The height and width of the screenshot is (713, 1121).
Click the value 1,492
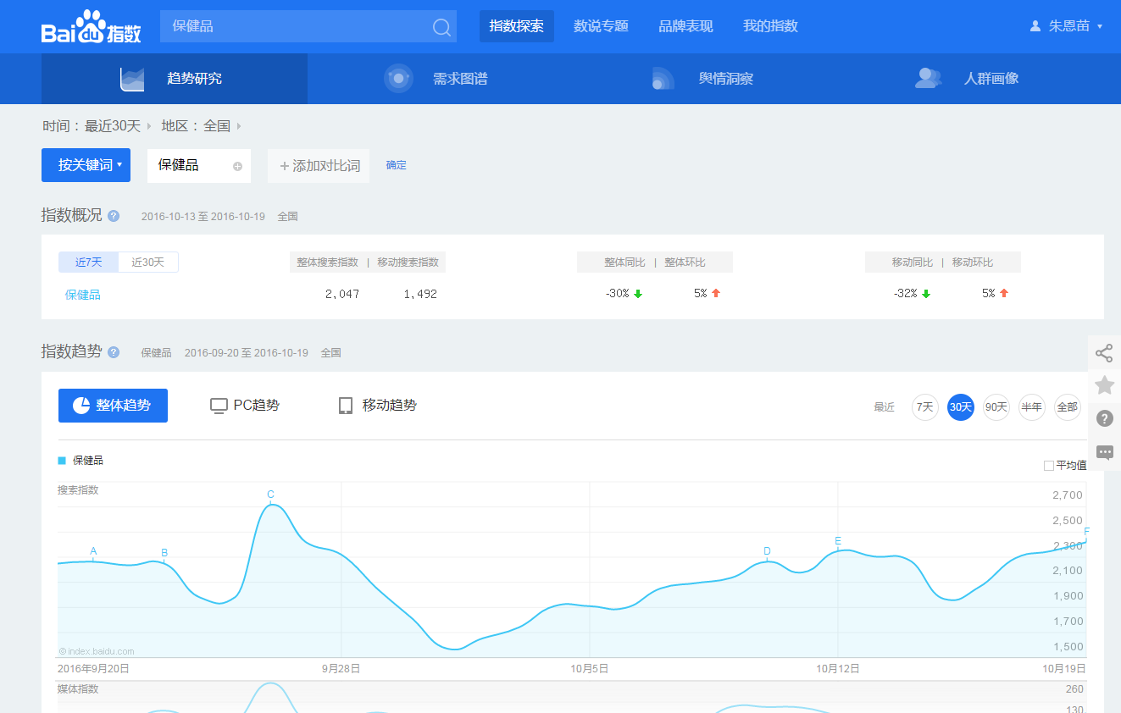(420, 294)
